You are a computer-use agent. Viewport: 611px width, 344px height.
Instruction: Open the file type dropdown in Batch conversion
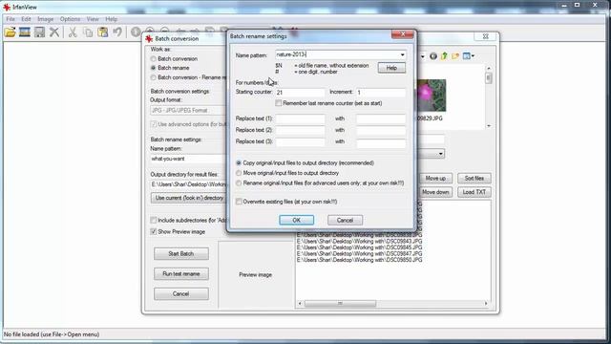441,154
